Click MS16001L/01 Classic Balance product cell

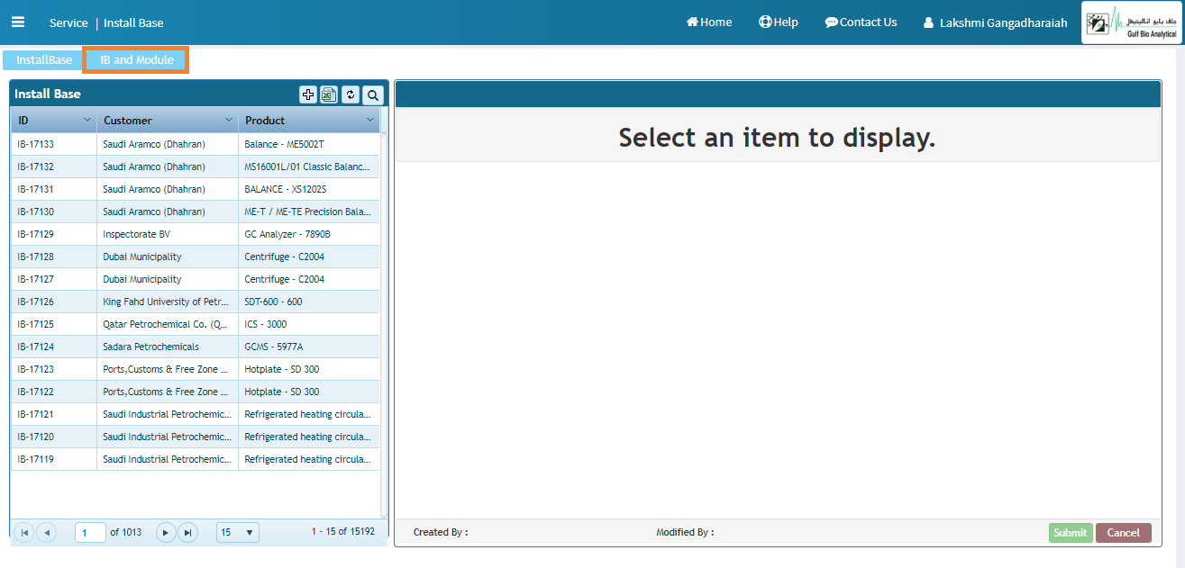[309, 167]
